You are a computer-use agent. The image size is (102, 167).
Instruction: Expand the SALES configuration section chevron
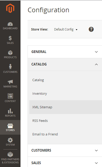click(96, 163)
